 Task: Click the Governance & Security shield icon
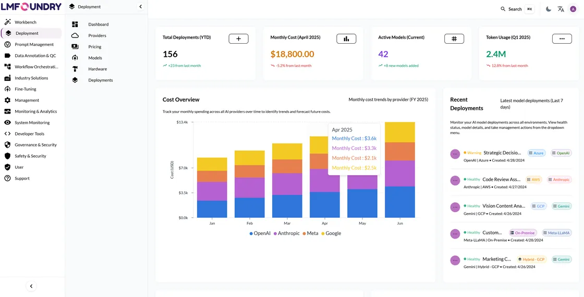[7, 145]
